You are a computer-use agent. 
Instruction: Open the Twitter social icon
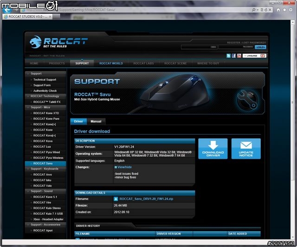[229, 56]
